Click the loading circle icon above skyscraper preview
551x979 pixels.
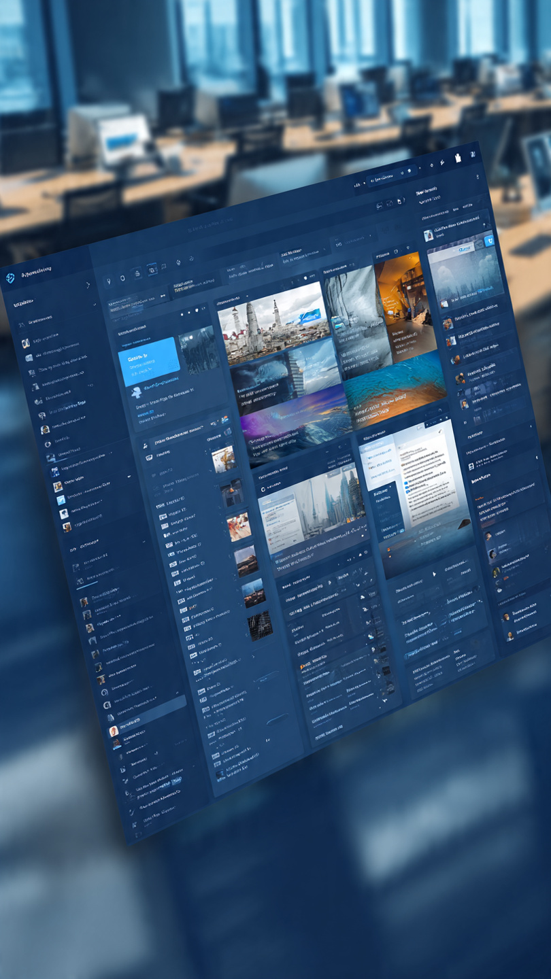coord(264,489)
